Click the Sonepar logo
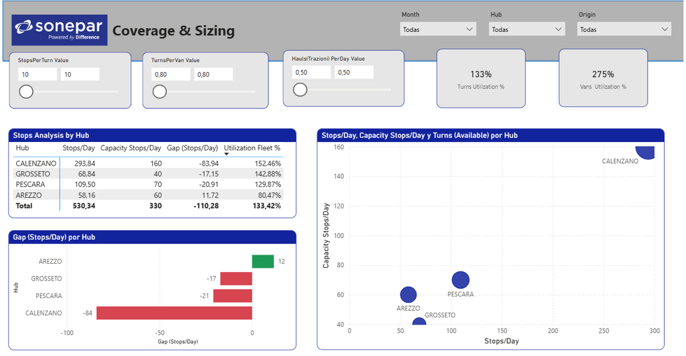This screenshot has height=356, width=686. point(60,29)
